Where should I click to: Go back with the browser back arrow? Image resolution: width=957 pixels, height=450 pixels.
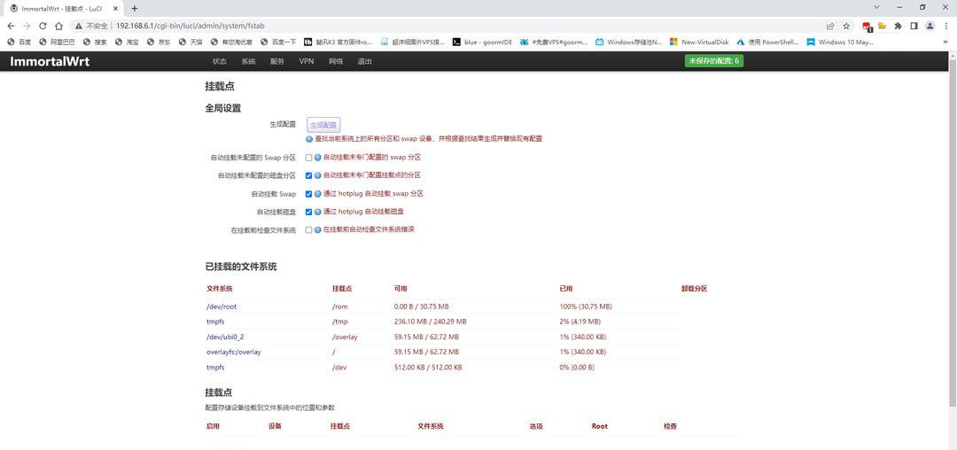tap(11, 27)
